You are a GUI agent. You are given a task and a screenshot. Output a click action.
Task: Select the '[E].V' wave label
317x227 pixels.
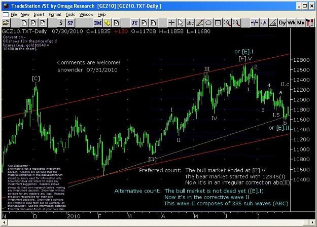pyautogui.click(x=245, y=59)
